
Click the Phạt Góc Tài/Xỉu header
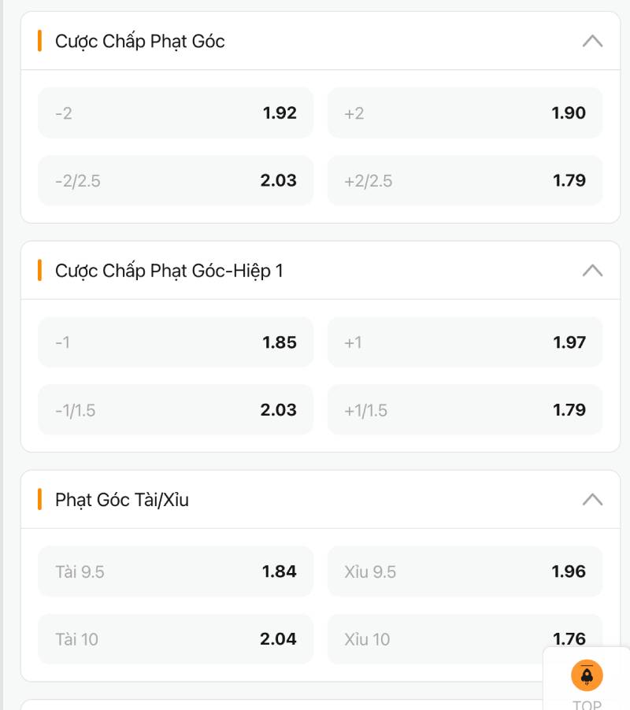coord(122,499)
